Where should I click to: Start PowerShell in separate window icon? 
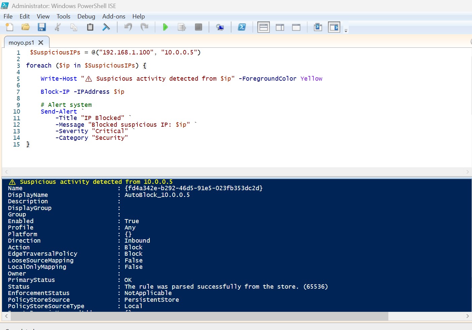pyautogui.click(x=242, y=27)
